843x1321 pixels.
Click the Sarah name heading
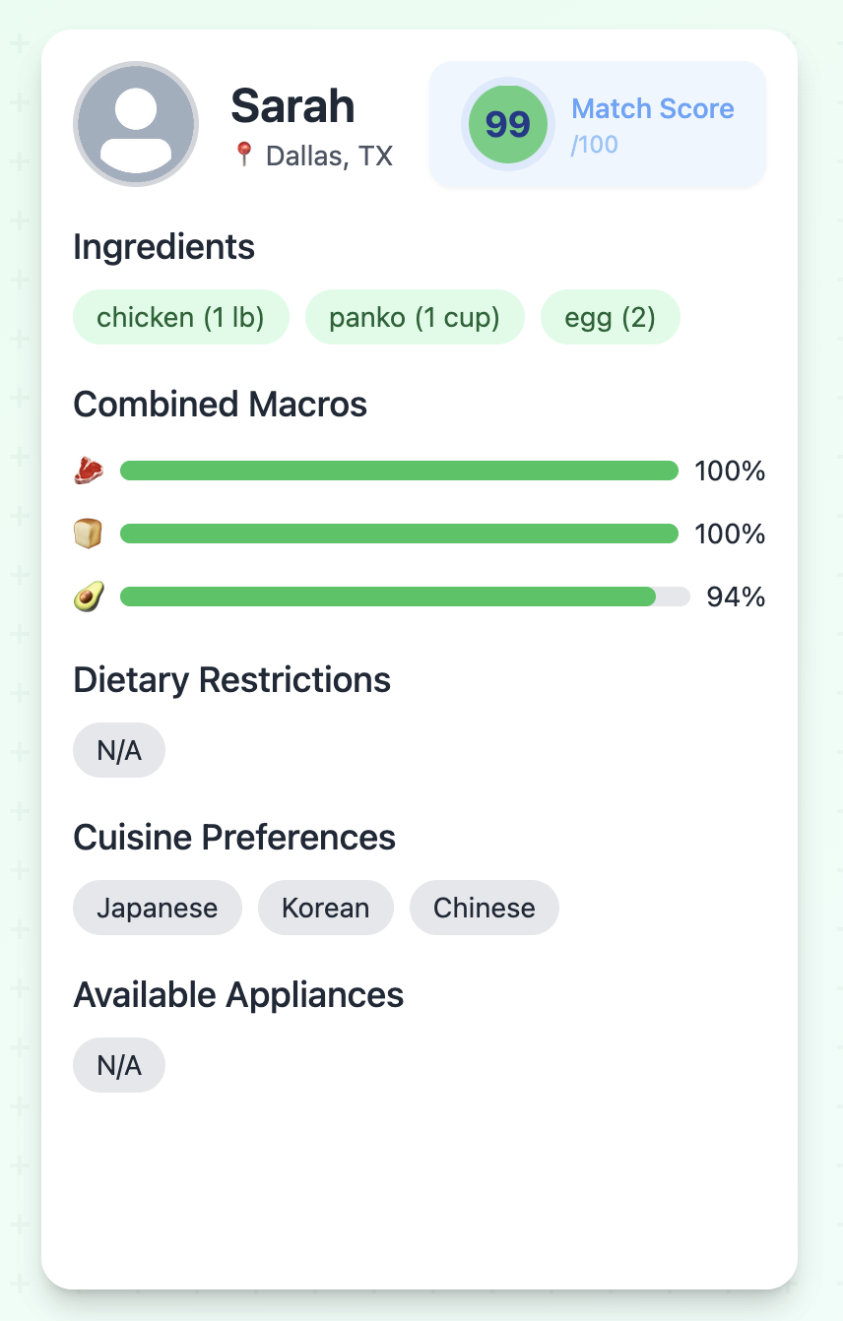[x=293, y=105]
